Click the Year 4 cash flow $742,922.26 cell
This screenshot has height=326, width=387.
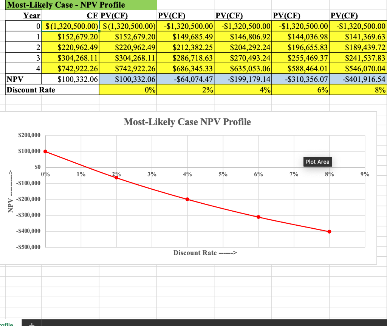[x=70, y=69]
